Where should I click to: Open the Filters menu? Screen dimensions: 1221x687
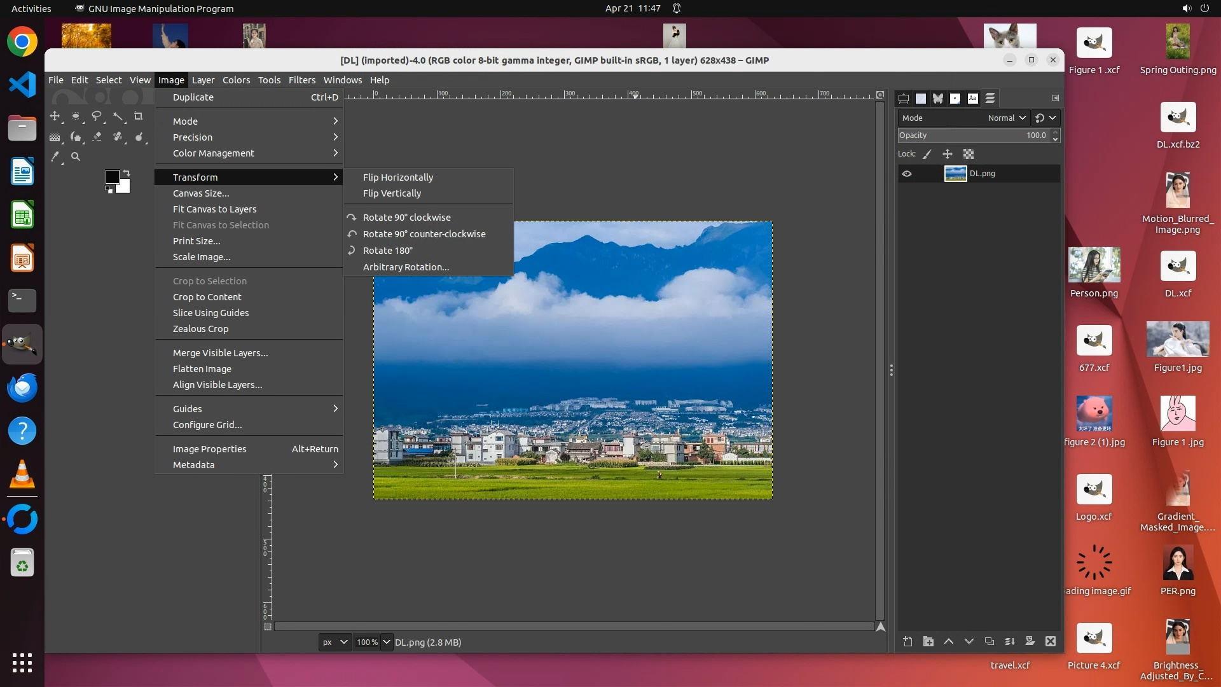[x=301, y=80]
